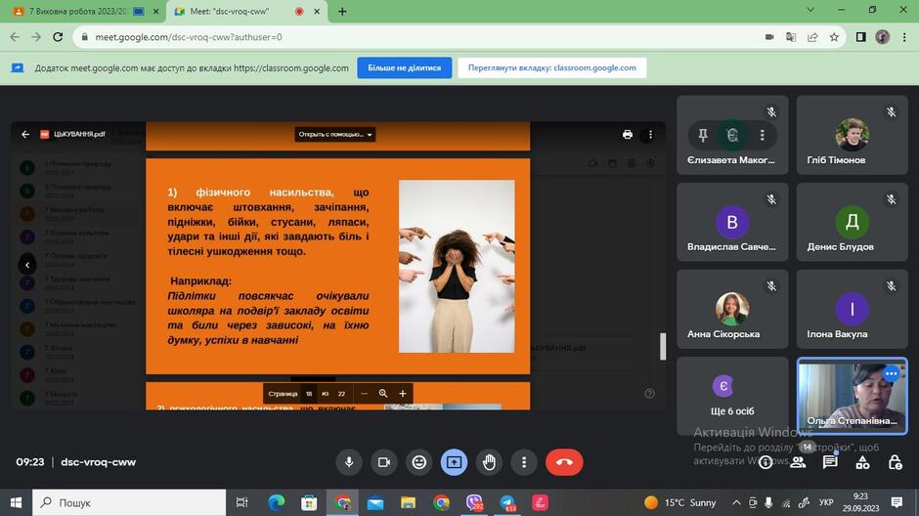Show the people participants list

click(798, 462)
